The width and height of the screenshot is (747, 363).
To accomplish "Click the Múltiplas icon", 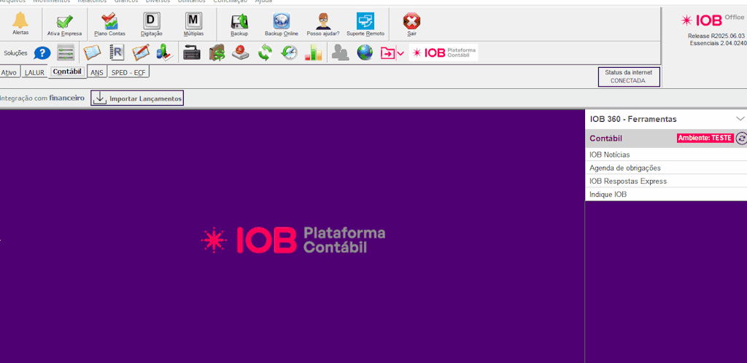I will coord(193,23).
